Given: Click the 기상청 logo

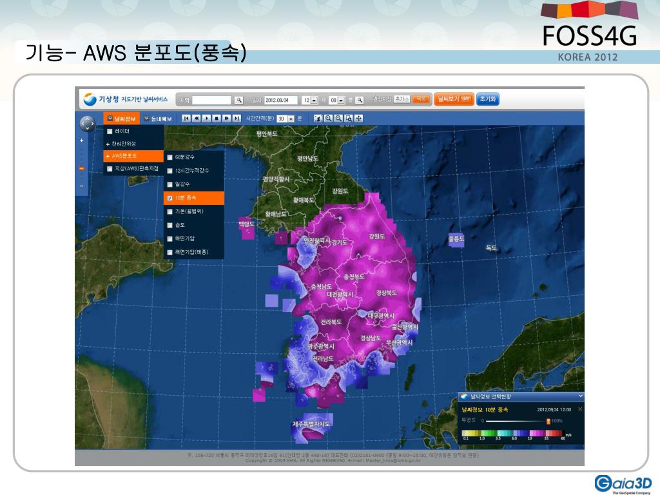Looking at the screenshot, I should pyautogui.click(x=126, y=99).
